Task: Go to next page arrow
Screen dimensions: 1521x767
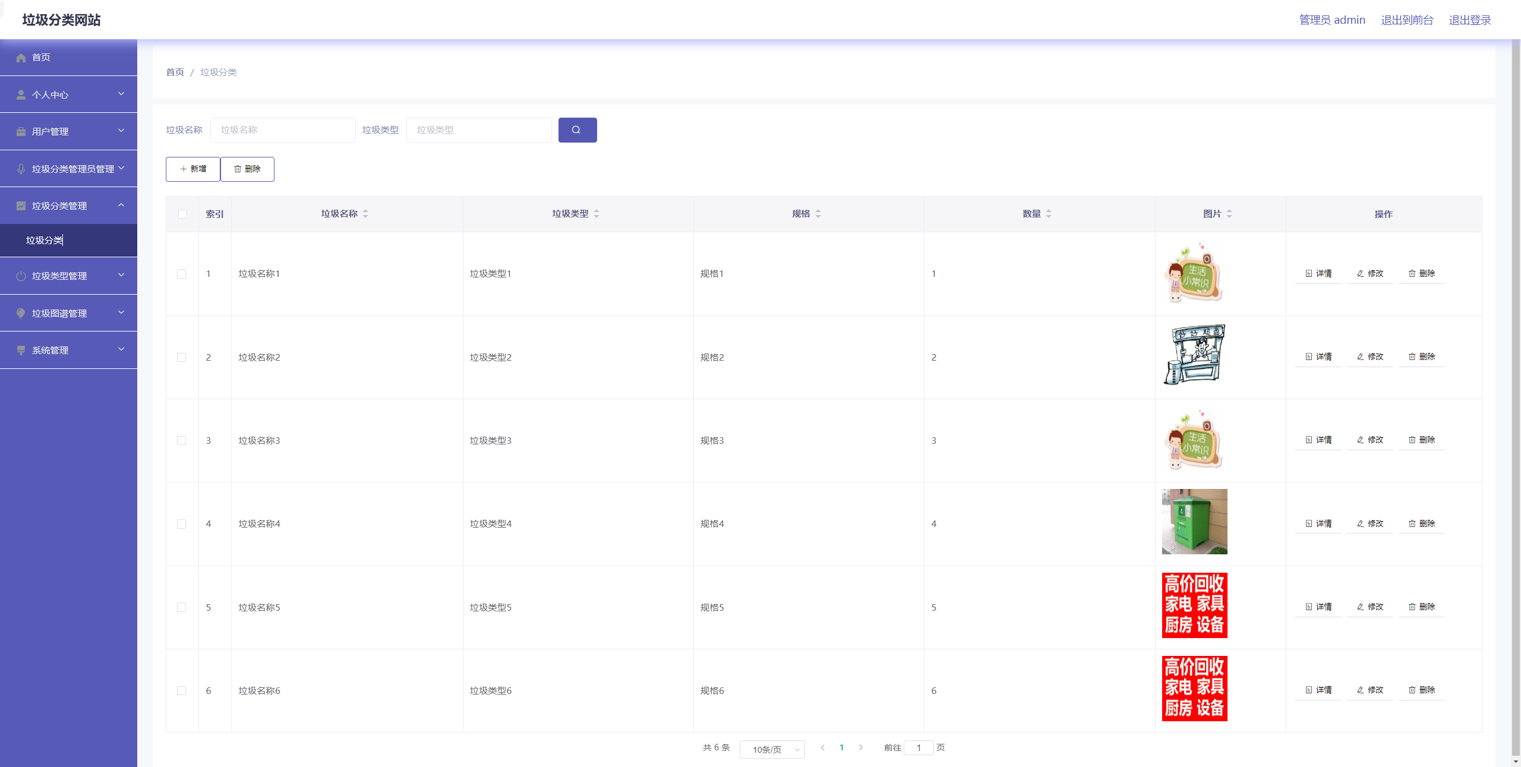Action: [x=861, y=747]
